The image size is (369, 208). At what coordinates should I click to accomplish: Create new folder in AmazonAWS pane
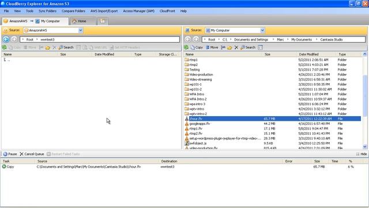click(x=48, y=47)
